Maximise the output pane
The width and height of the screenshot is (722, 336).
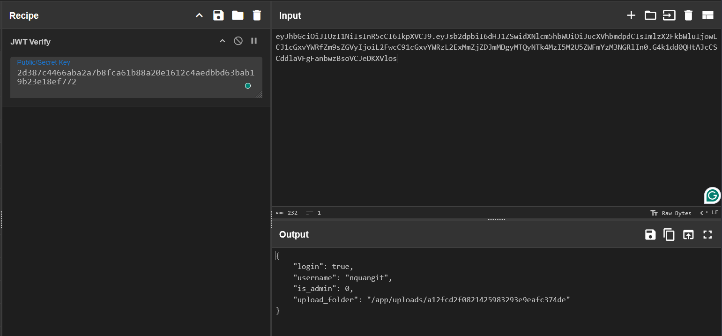[707, 234]
